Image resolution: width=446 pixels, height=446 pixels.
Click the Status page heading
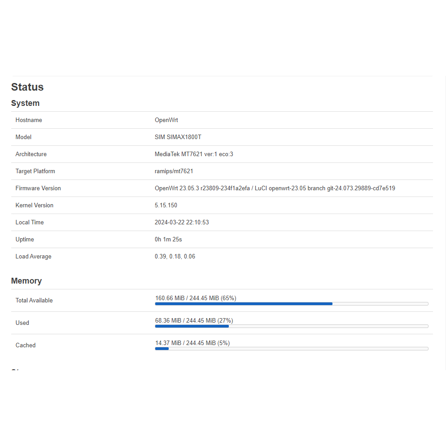tap(27, 87)
